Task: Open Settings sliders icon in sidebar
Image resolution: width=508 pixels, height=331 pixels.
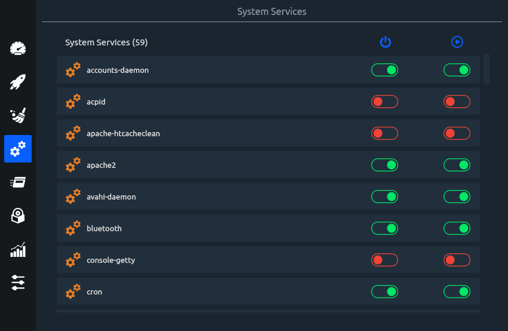Action: [x=18, y=283]
